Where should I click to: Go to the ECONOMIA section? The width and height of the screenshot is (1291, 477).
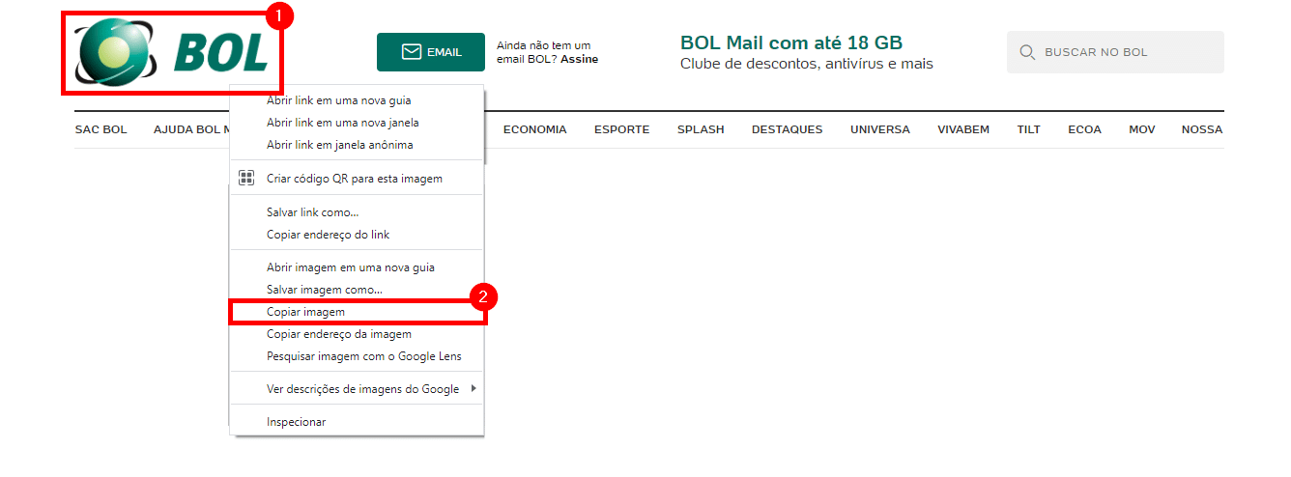(x=534, y=129)
